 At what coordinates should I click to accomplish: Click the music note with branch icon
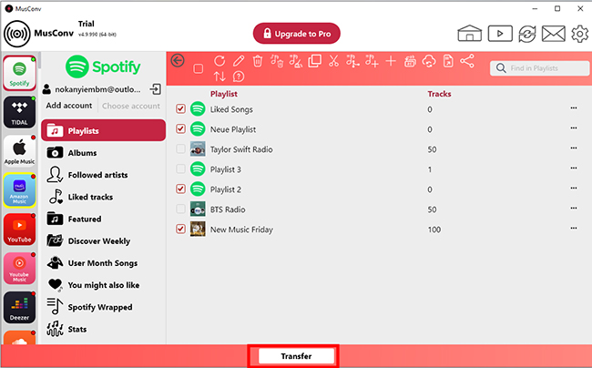(x=352, y=61)
